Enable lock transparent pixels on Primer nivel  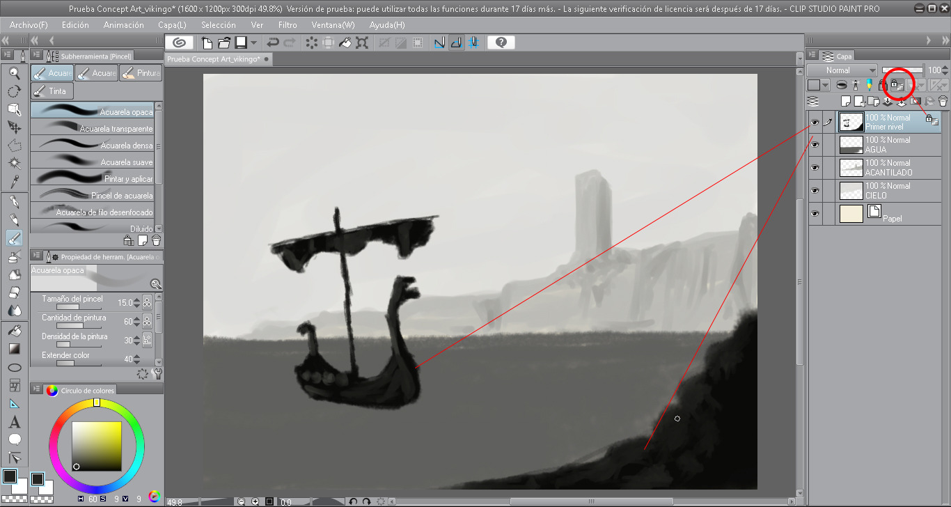coord(897,84)
